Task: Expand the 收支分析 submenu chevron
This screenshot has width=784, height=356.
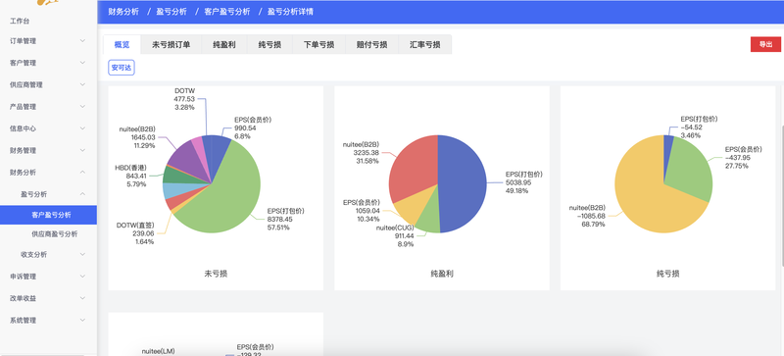Action: click(82, 254)
